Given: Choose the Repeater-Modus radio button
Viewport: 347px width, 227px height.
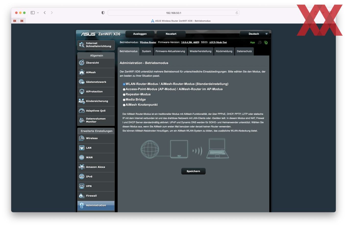Looking at the screenshot, I should pyautogui.click(x=124, y=94).
